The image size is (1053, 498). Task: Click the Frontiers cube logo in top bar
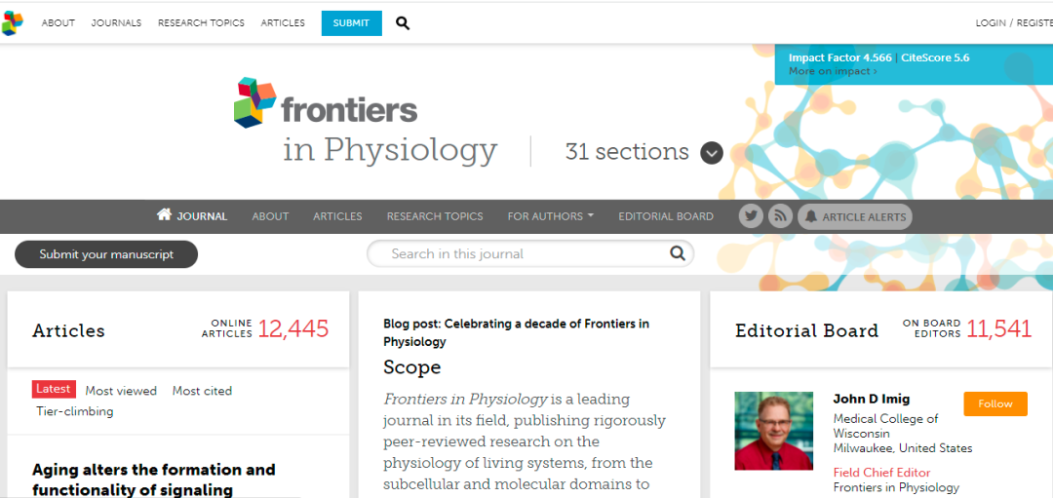pos(12,23)
